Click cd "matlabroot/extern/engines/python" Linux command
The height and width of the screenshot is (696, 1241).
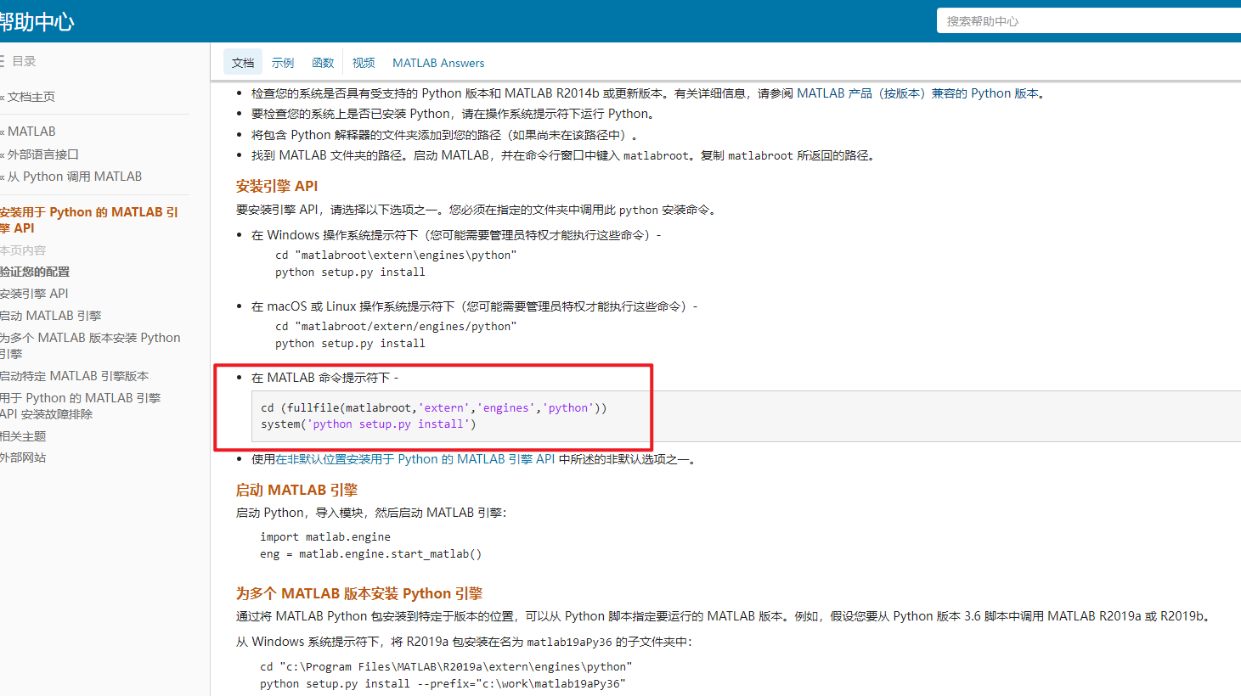pos(396,327)
